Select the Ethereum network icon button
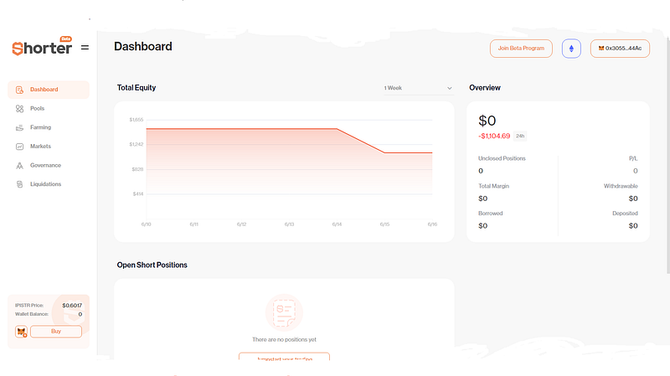The image size is (670, 376). click(x=571, y=49)
